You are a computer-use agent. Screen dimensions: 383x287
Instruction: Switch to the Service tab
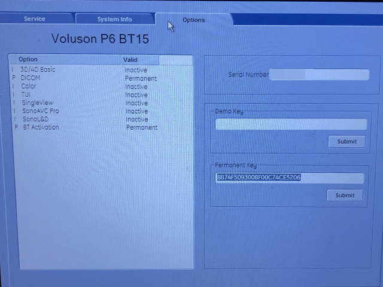(35, 19)
